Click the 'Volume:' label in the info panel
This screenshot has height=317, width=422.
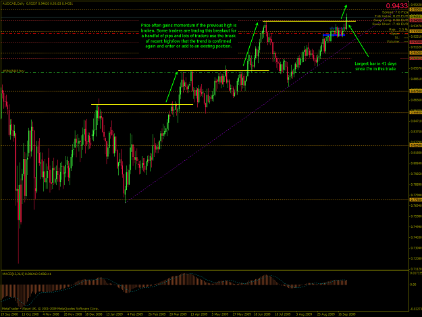393,41
